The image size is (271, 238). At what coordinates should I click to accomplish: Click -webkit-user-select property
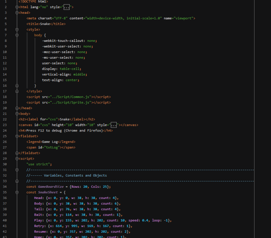[61, 46]
